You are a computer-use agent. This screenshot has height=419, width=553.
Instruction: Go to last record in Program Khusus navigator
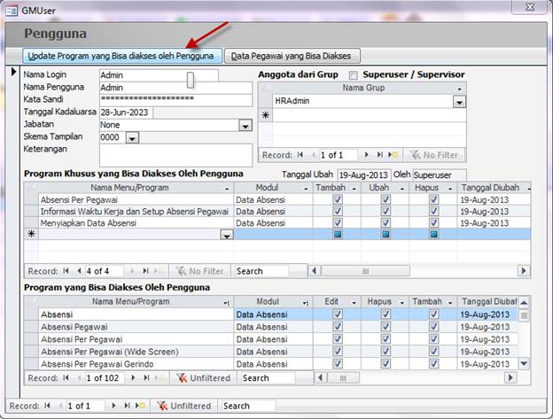pos(145,271)
